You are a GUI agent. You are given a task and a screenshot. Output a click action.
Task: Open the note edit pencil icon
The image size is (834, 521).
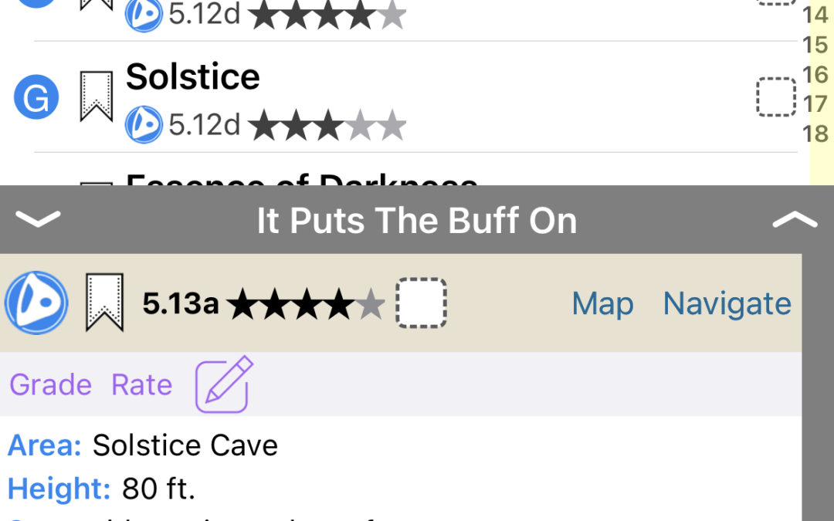(224, 384)
